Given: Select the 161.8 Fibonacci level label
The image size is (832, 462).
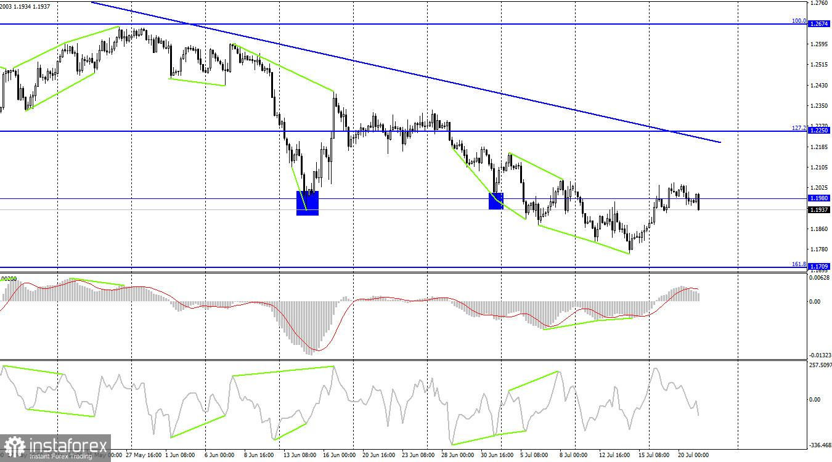Looking at the screenshot, I should pos(799,264).
